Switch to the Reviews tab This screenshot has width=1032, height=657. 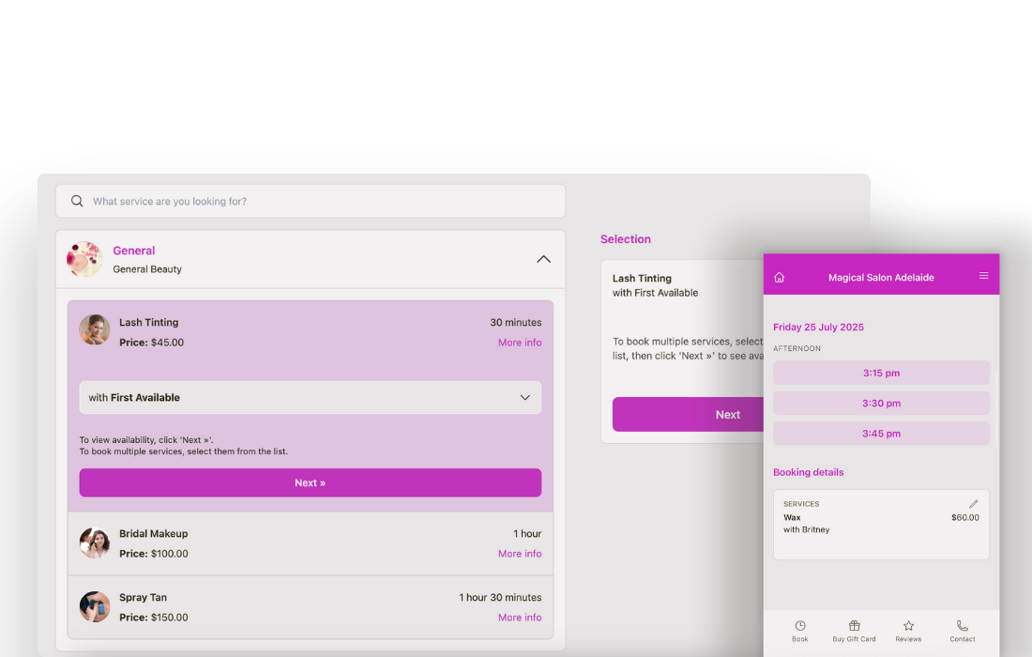(x=908, y=630)
